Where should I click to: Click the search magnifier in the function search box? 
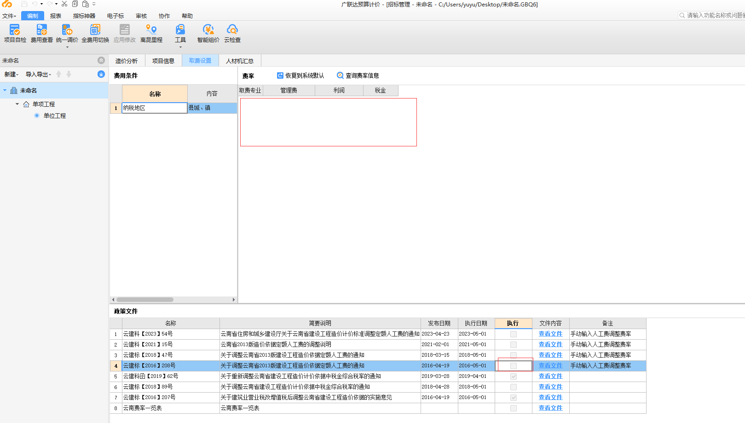(682, 15)
